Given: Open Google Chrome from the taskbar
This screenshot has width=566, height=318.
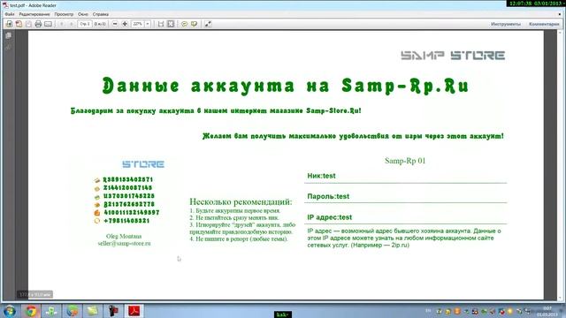Looking at the screenshot, I should point(31,310).
